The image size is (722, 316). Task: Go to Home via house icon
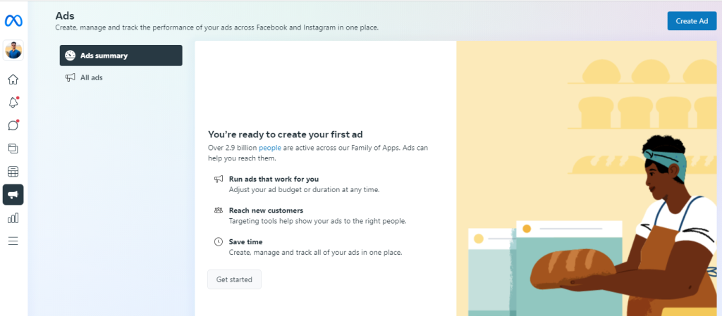tap(13, 80)
